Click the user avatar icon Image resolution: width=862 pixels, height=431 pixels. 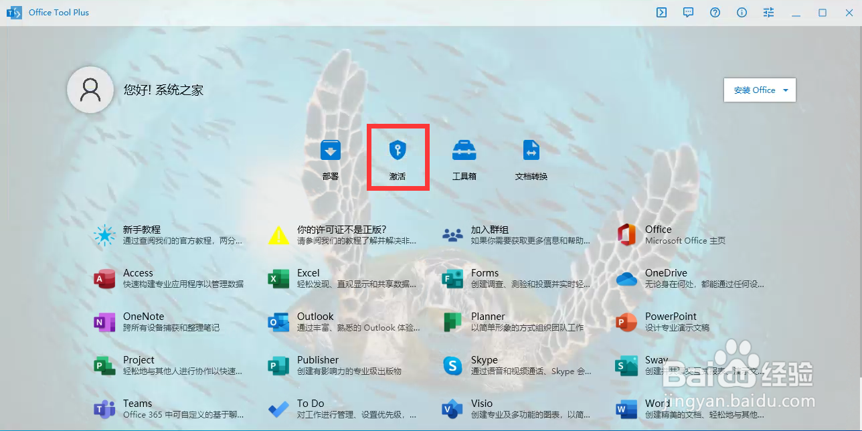(90, 90)
